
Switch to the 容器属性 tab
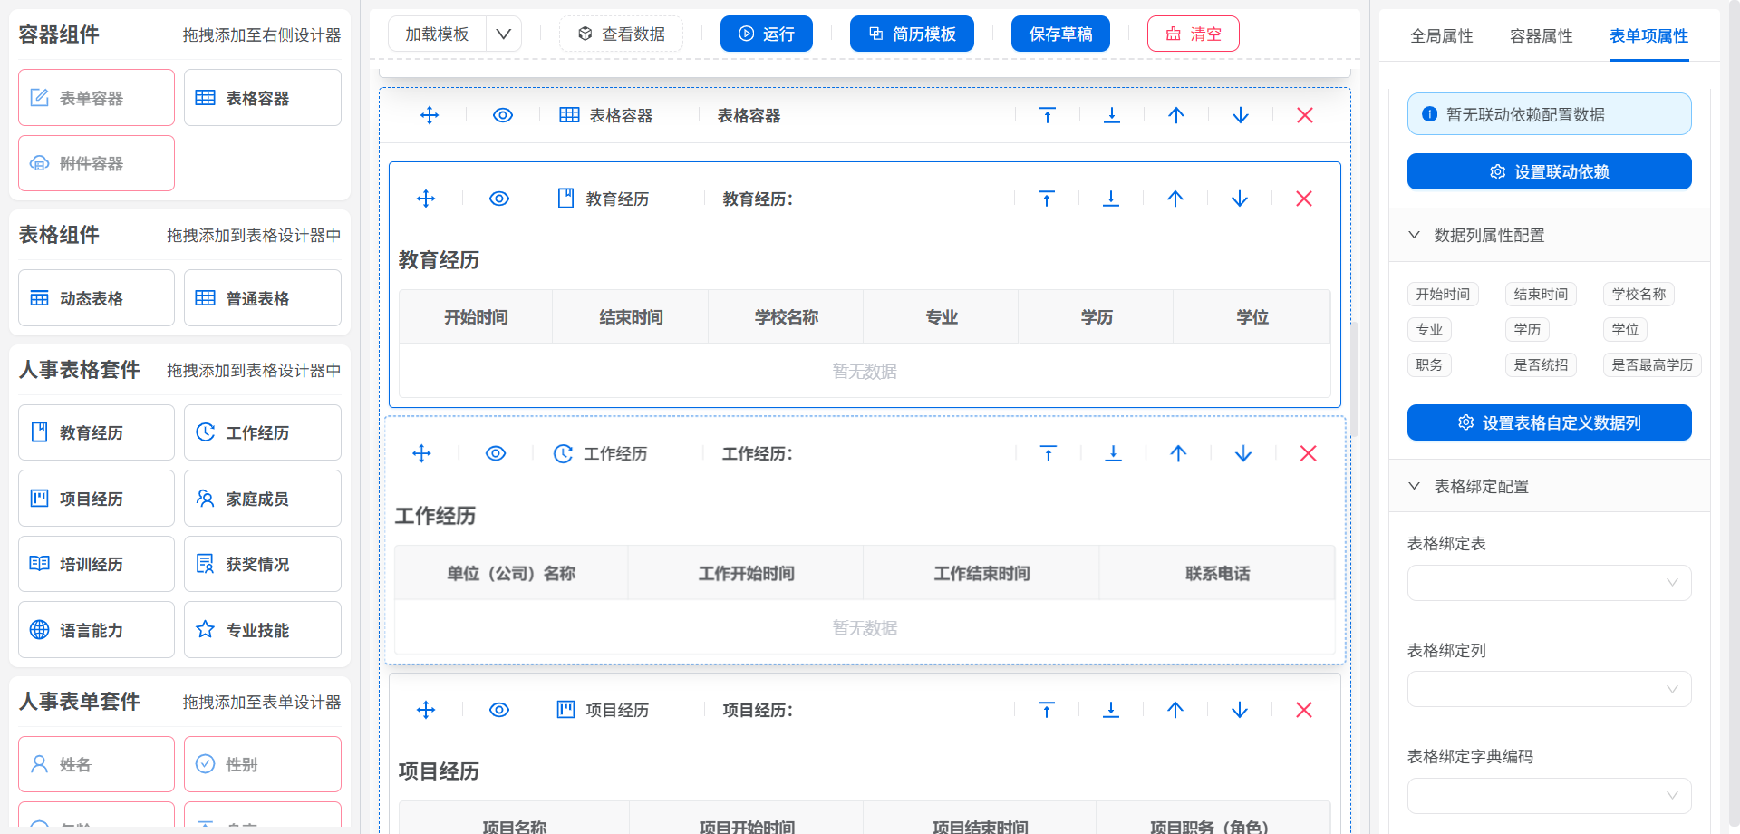1541,36
